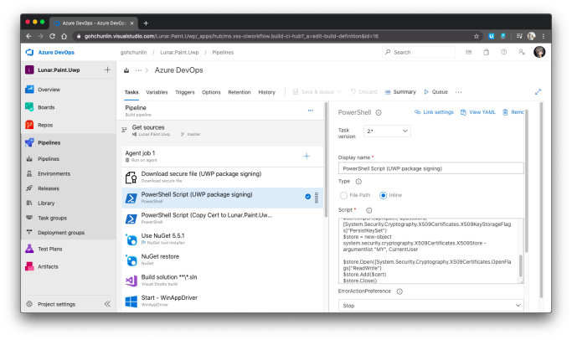Switch to the History tab
The width and height of the screenshot is (572, 340).
[x=266, y=92]
